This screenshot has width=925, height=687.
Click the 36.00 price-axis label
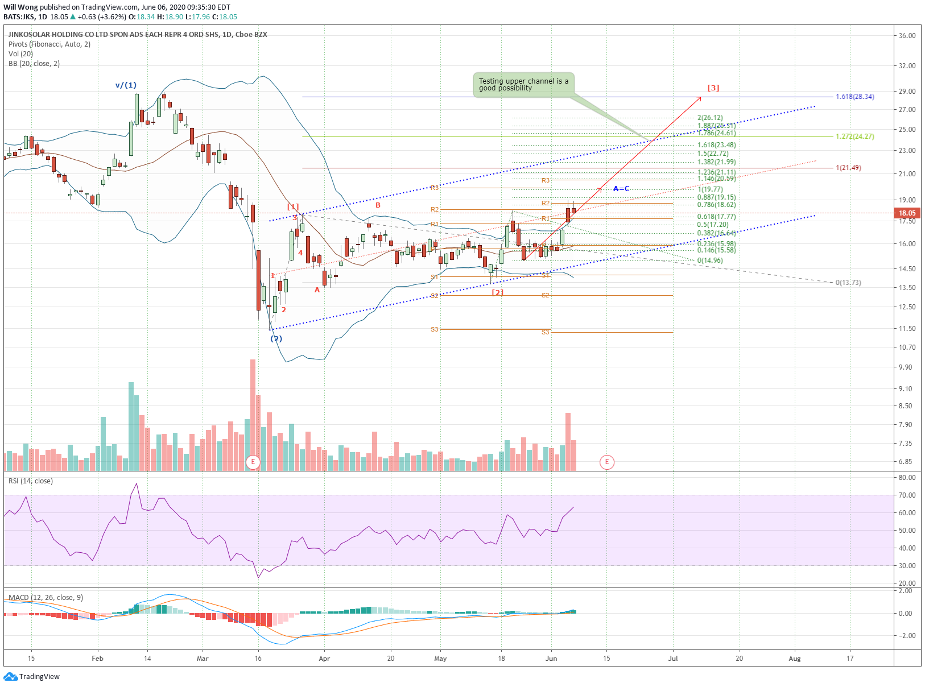[907, 35]
